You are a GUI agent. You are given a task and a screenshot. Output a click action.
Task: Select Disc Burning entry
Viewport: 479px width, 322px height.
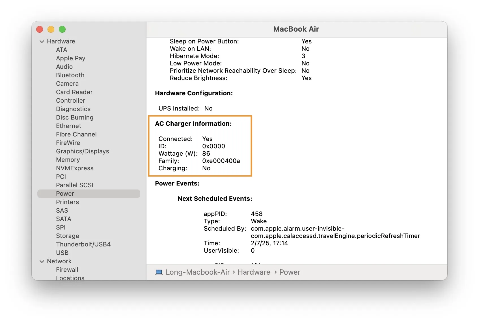75,118
